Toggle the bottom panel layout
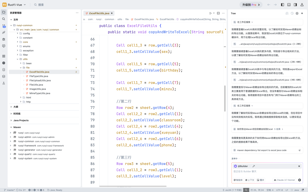Viewport: 308px width, 192px height. point(289,5)
